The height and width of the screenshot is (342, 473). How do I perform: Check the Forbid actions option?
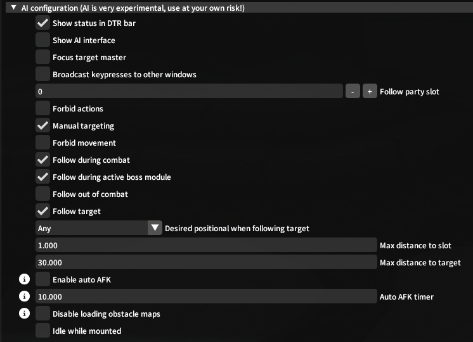click(42, 109)
